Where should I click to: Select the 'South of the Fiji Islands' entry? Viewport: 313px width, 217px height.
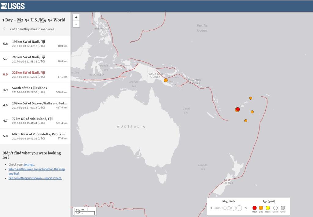(35, 90)
